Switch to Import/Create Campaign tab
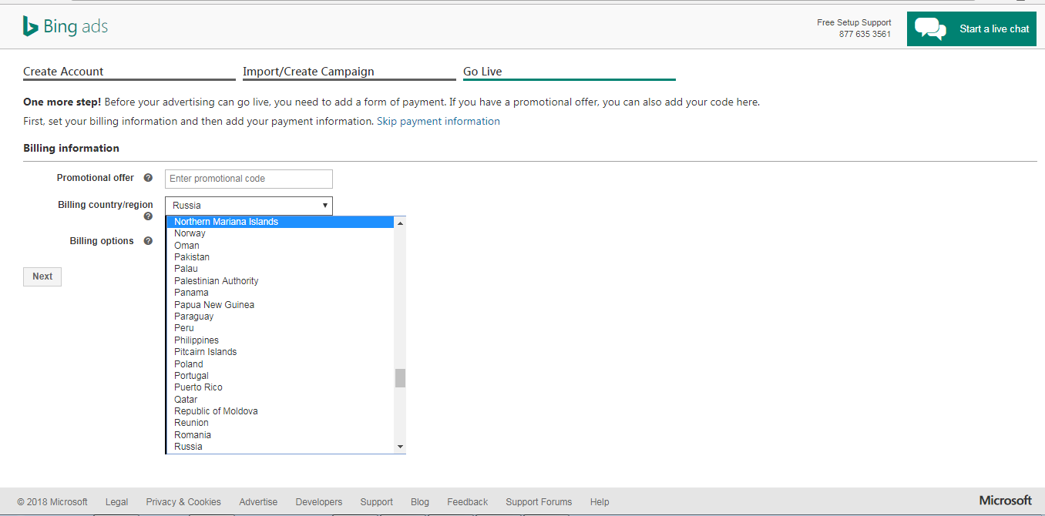The height and width of the screenshot is (516, 1045). [308, 72]
